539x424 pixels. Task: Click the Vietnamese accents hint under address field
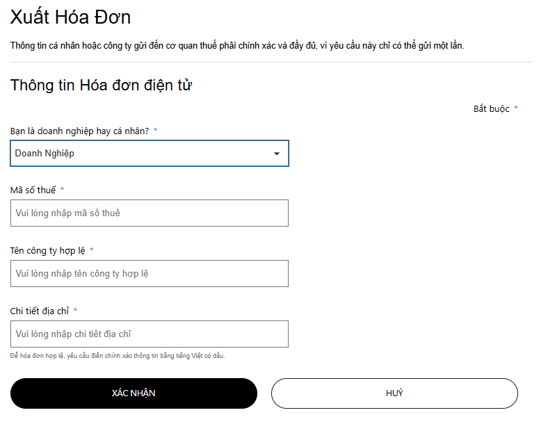point(118,356)
